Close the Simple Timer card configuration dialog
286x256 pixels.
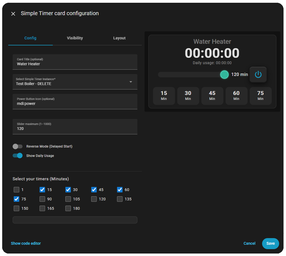[x=13, y=14]
